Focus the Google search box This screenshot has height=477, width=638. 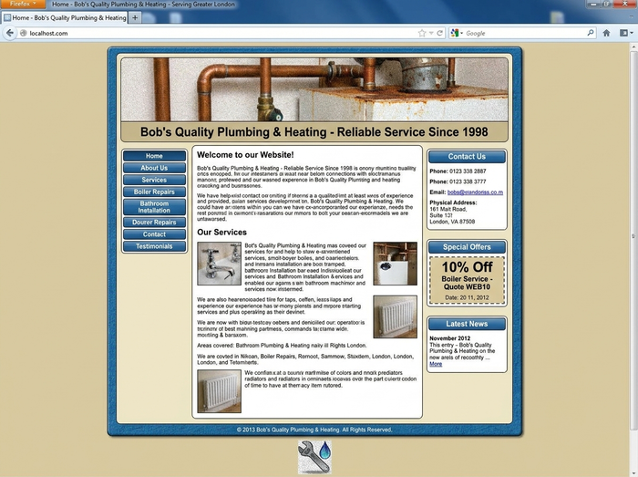point(525,33)
